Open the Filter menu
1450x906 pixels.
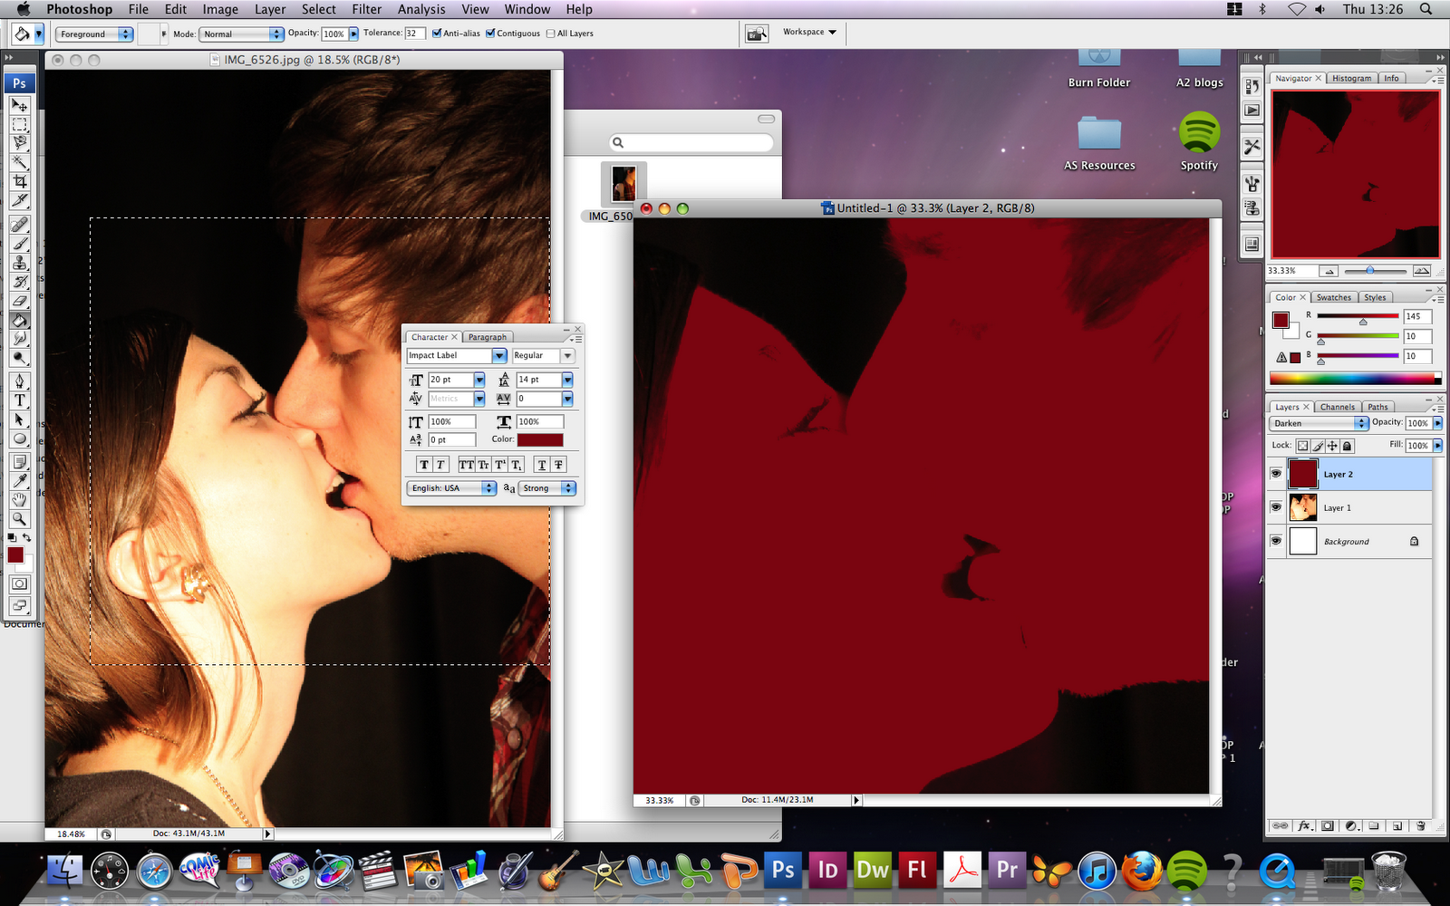pyautogui.click(x=367, y=9)
